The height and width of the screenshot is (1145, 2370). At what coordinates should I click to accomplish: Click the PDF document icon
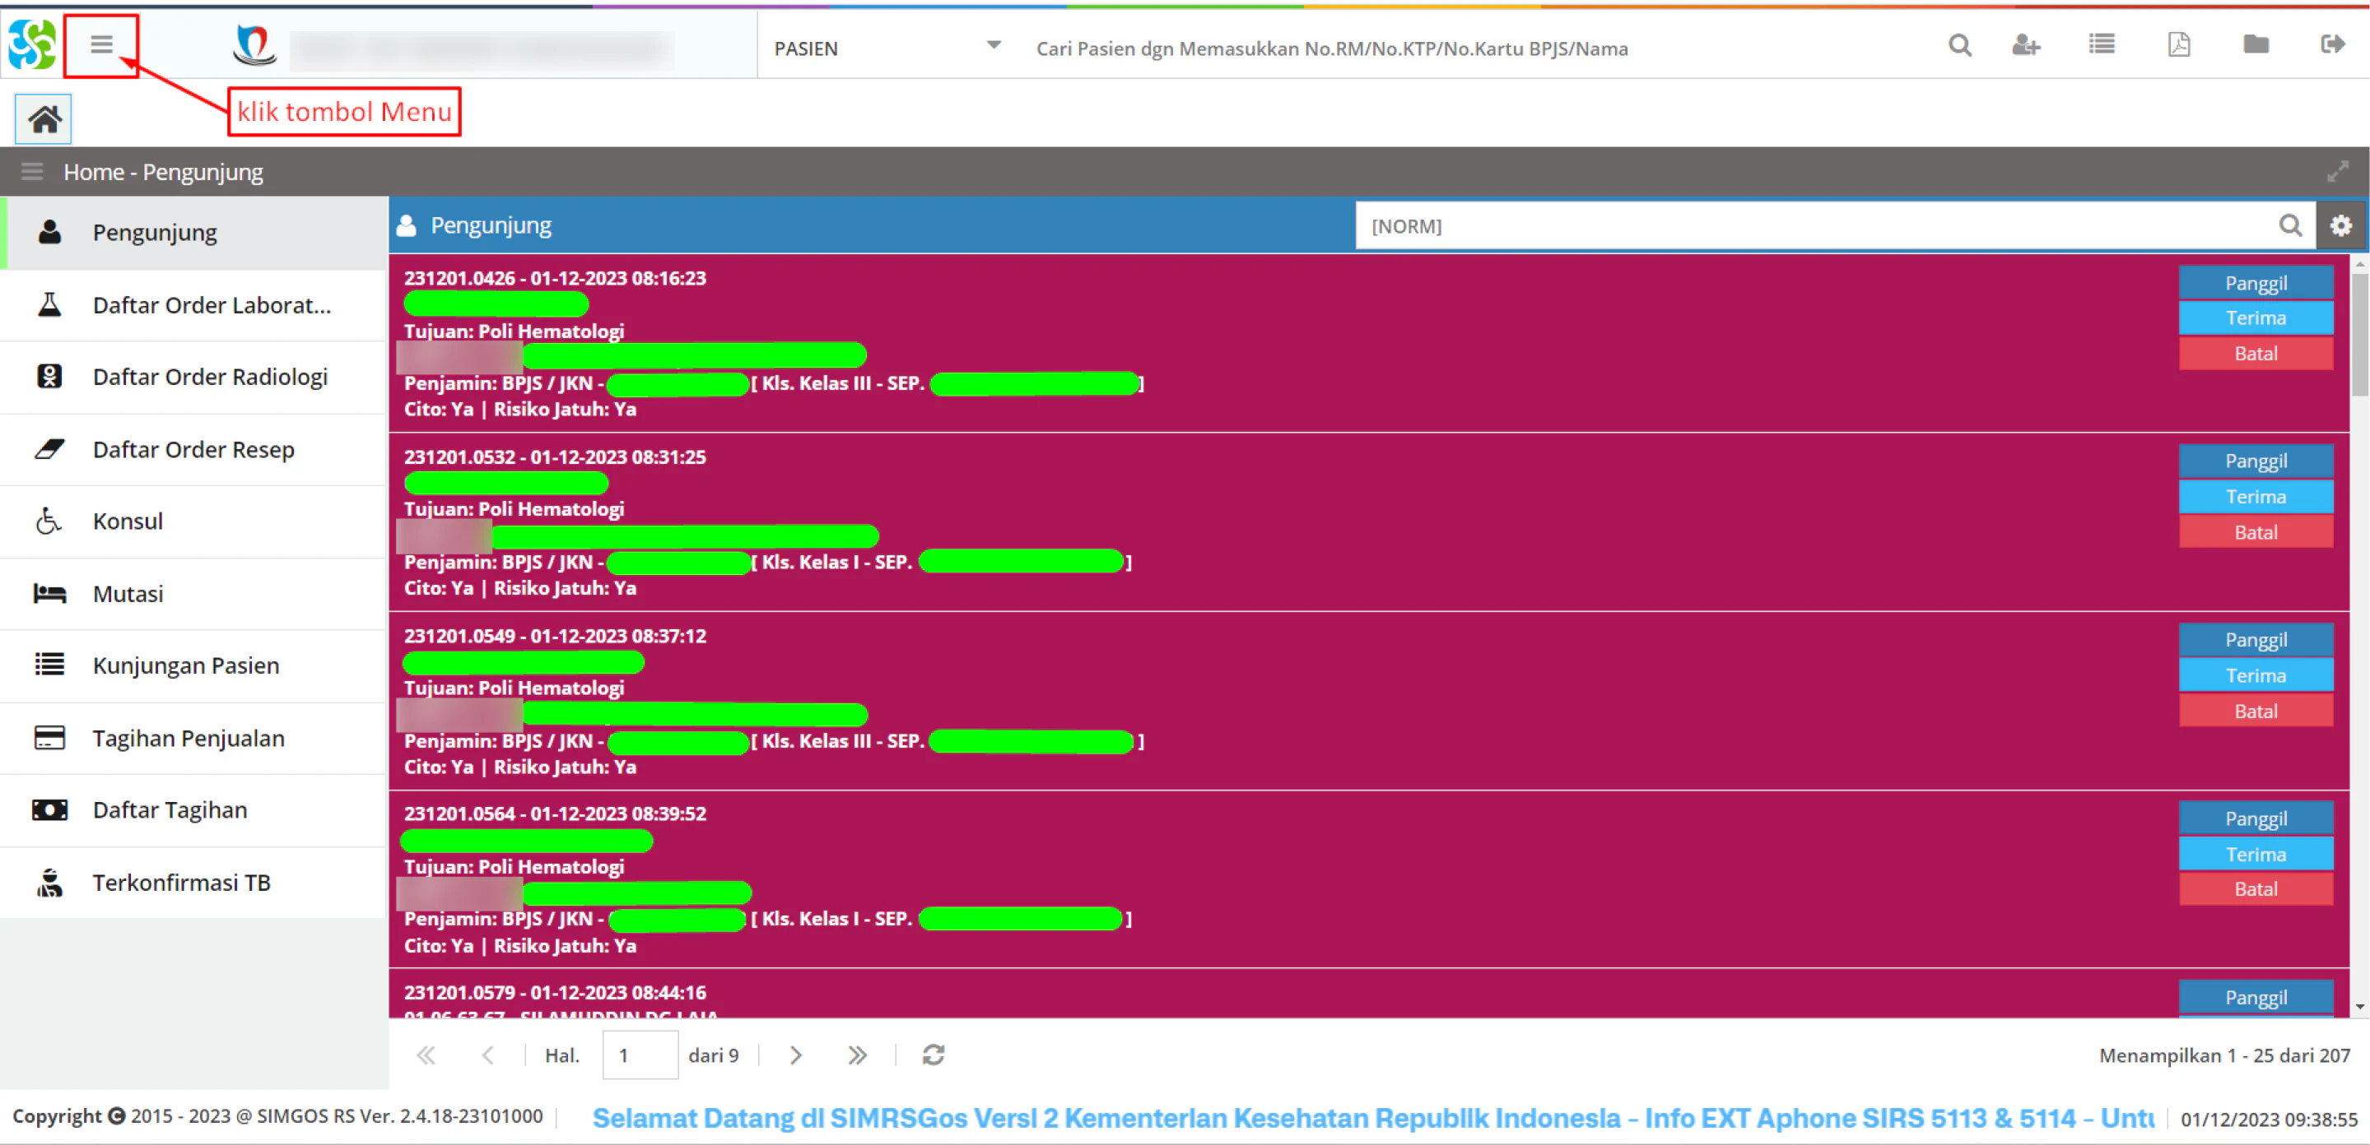click(x=2179, y=45)
